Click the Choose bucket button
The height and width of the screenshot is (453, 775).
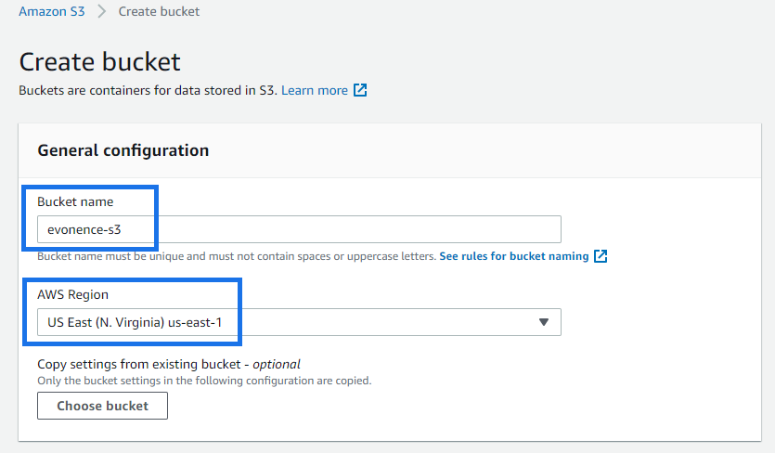point(102,406)
